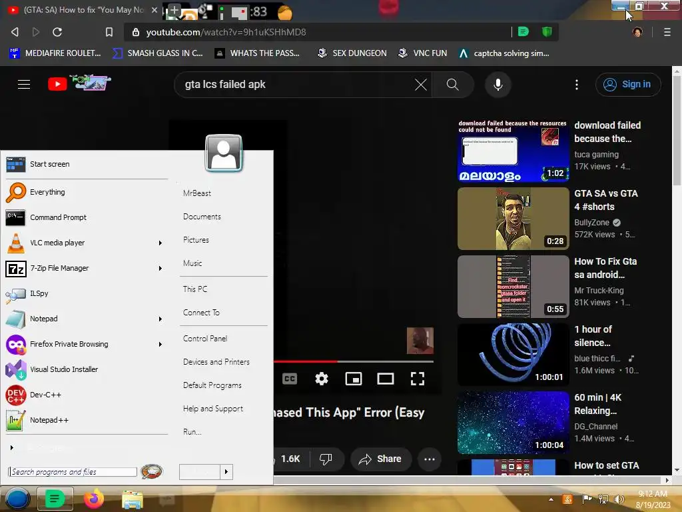Image resolution: width=682 pixels, height=512 pixels.
Task: Open Control Panel from start menu
Action: (205, 338)
